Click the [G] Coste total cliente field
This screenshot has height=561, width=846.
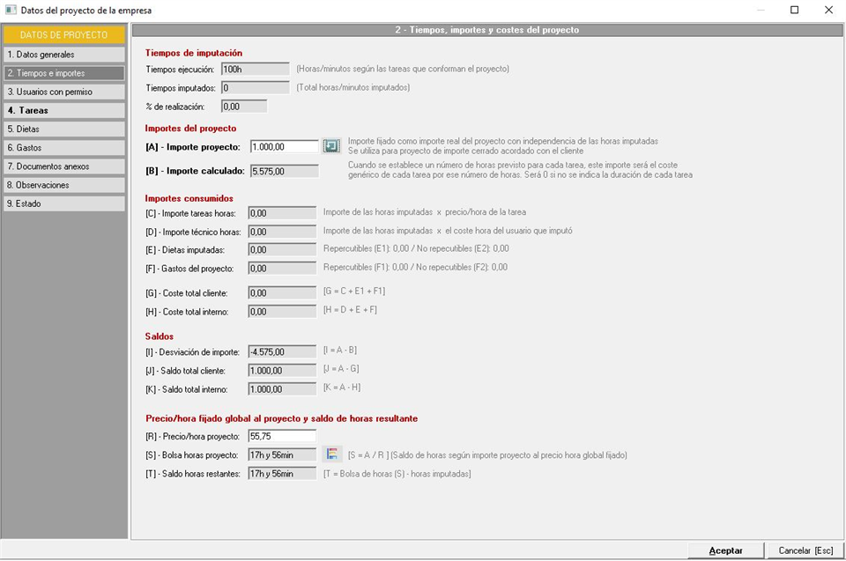pos(282,293)
